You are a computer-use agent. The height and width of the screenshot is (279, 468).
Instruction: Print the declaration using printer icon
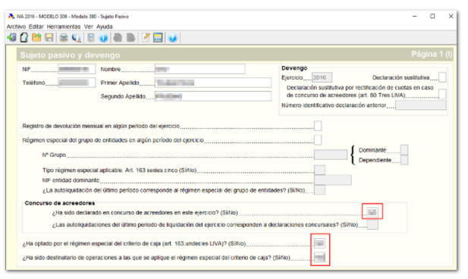click(x=64, y=38)
